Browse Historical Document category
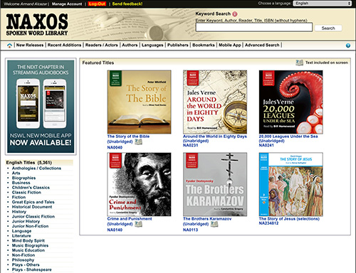 click(32, 207)
